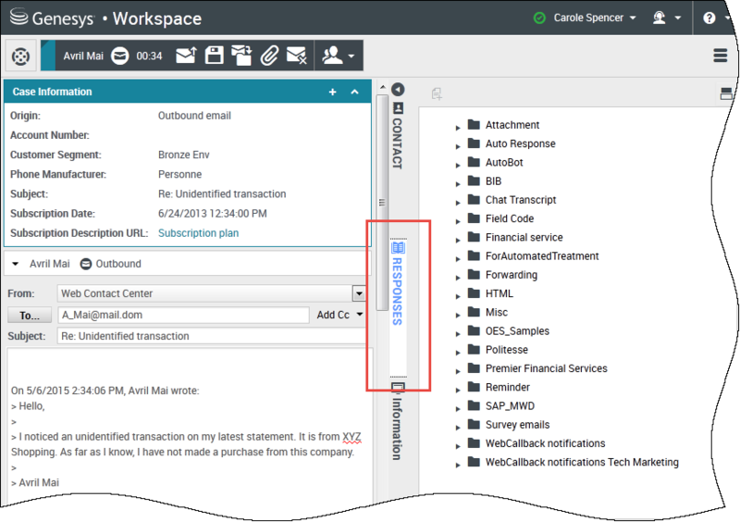Viewport: 740px width, 522px height.
Task: Click the Send email icon in toolbar
Action: click(x=186, y=56)
